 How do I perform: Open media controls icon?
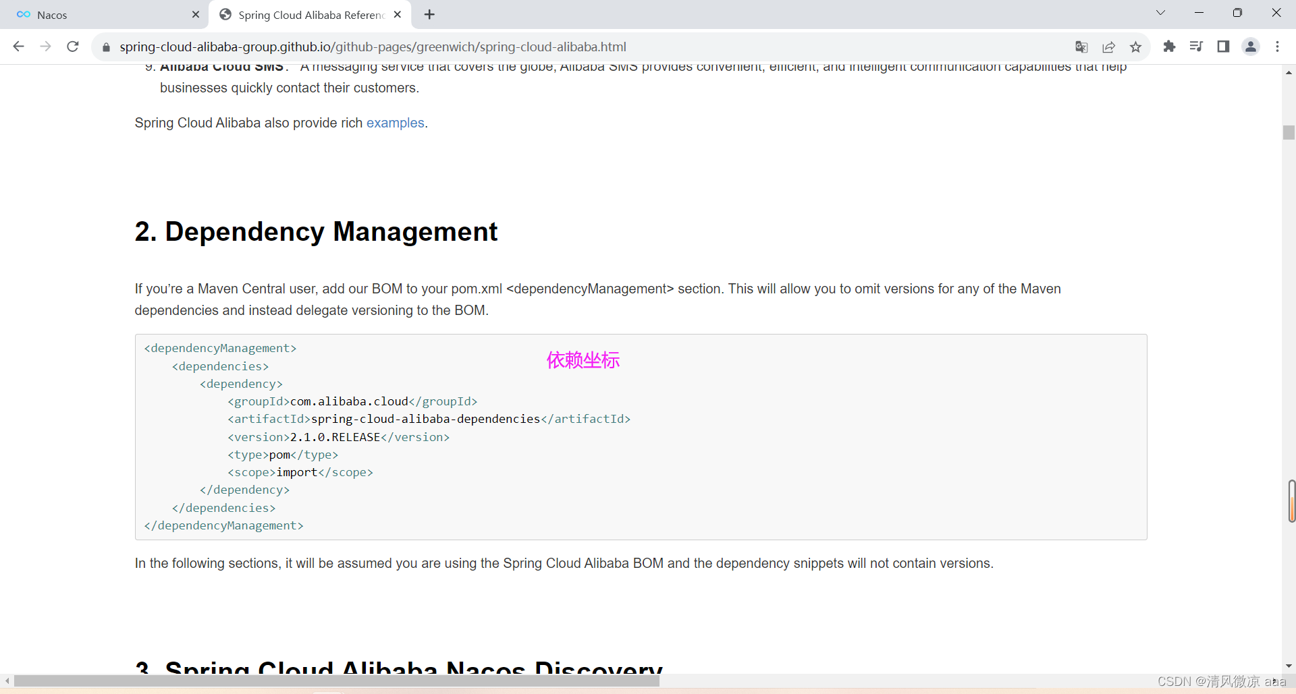tap(1196, 47)
